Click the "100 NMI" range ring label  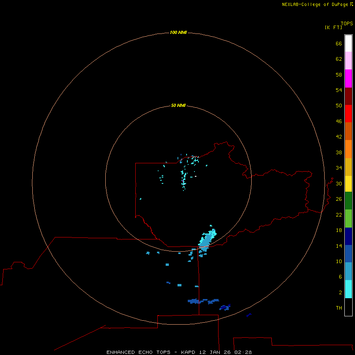(x=178, y=33)
